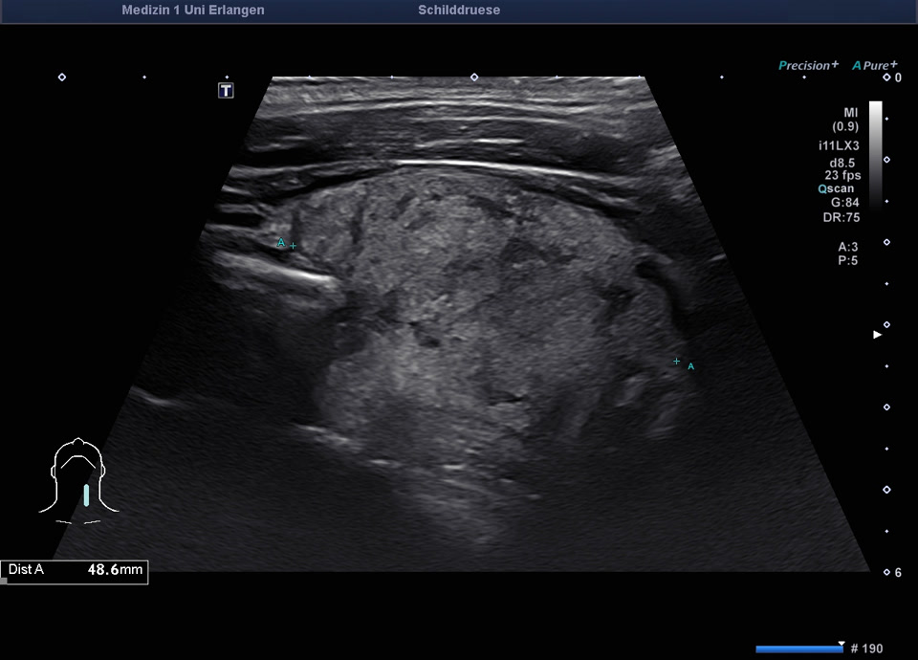Click the T transducer orientation marker
Viewport: 918px width, 660px height.
[226, 91]
